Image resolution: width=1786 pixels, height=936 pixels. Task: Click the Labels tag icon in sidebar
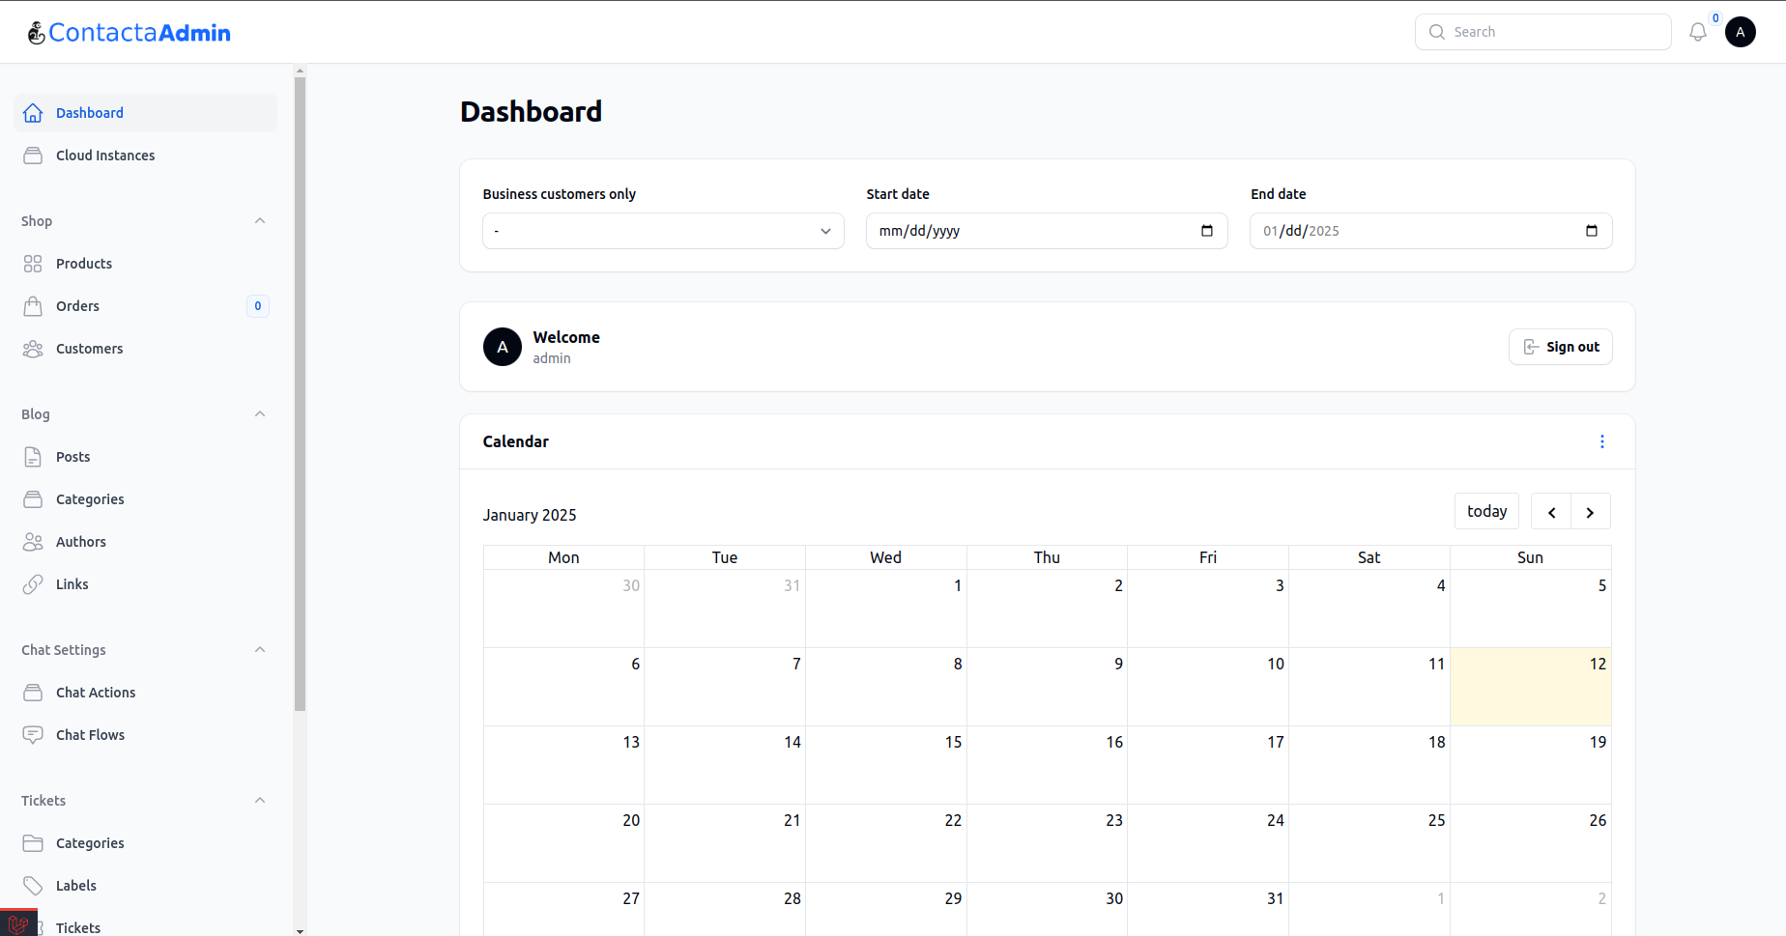point(33,886)
